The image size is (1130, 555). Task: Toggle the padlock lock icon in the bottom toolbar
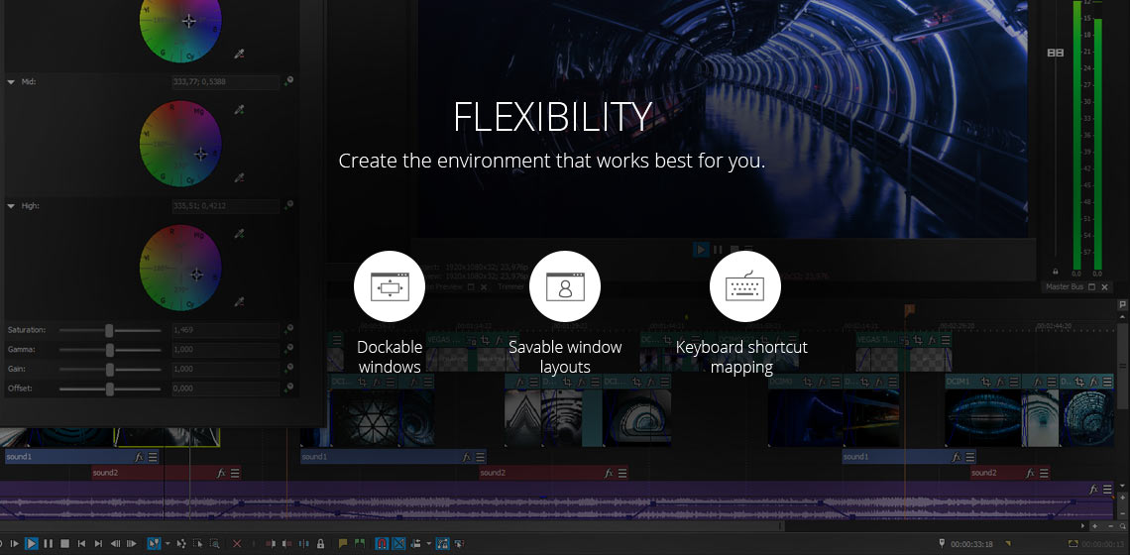point(321,543)
